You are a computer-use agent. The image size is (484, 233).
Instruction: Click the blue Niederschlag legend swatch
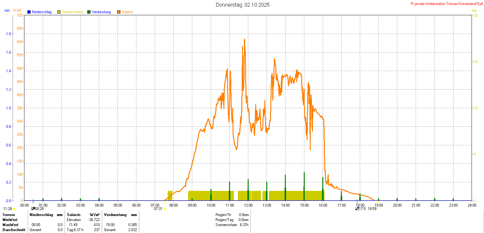tap(29, 12)
